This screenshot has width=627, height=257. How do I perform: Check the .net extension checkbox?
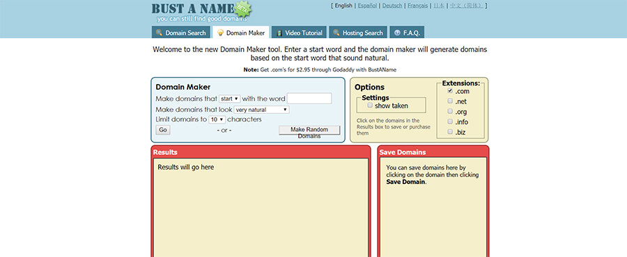point(450,101)
